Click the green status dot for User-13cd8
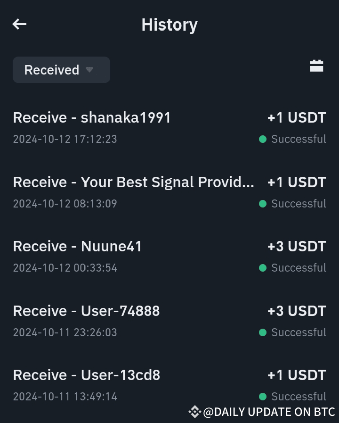 (263, 397)
